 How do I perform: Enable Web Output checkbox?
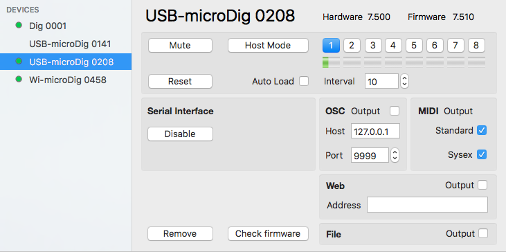[x=482, y=186]
